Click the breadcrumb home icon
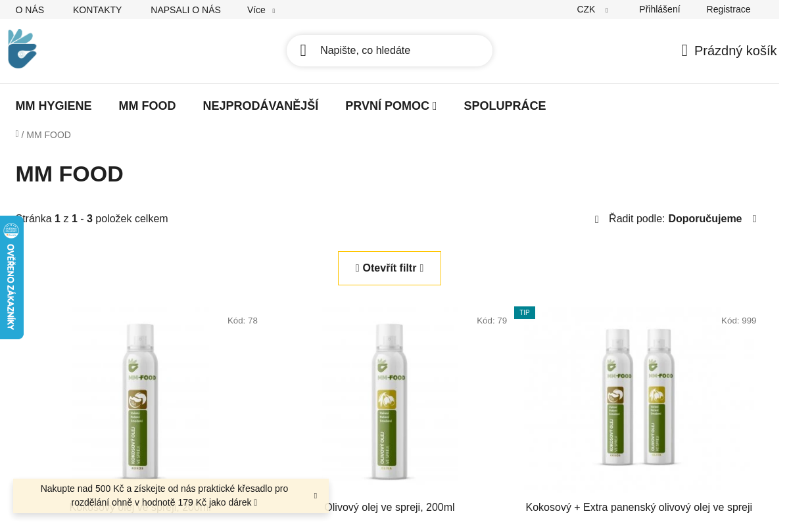 coord(17,134)
